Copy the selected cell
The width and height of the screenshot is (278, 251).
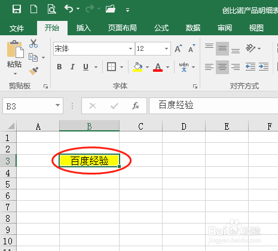coord(33,57)
